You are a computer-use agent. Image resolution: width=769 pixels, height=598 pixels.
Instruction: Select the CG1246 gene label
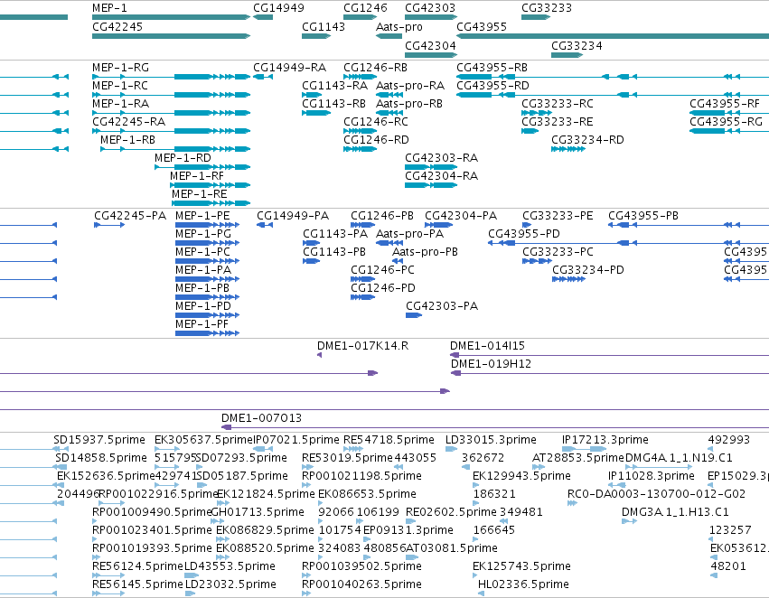click(365, 8)
